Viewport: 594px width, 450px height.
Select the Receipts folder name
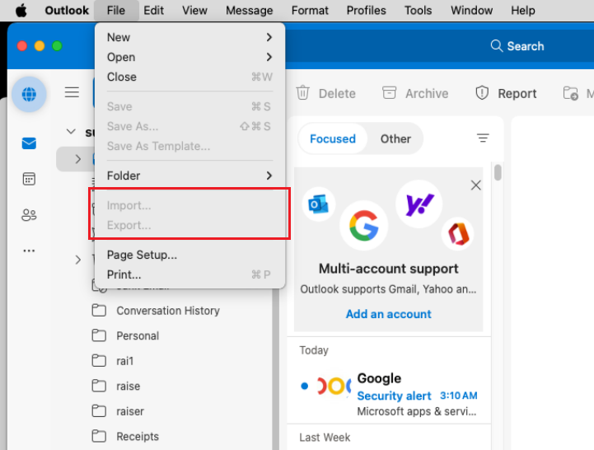pyautogui.click(x=138, y=436)
